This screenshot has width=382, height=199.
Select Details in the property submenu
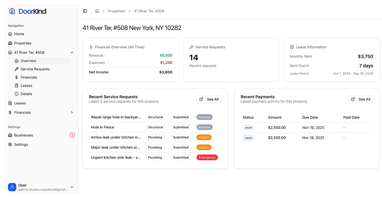(x=26, y=94)
